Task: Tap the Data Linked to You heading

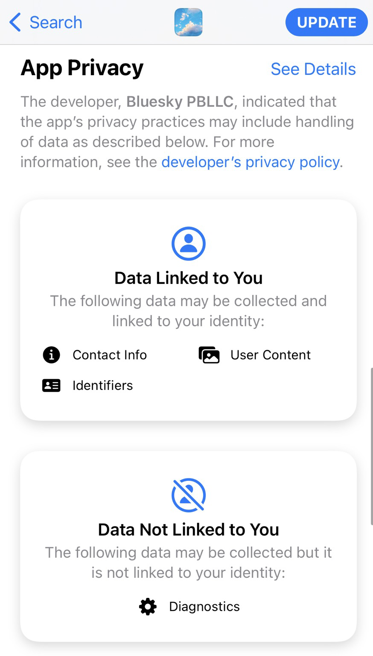Action: point(189,278)
